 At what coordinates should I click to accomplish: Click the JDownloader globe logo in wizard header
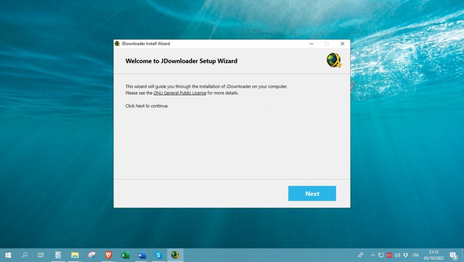click(x=333, y=60)
